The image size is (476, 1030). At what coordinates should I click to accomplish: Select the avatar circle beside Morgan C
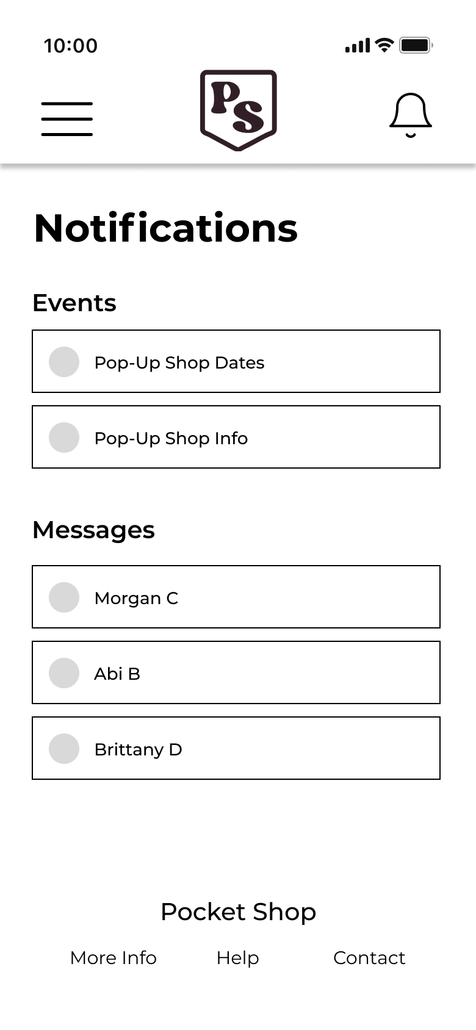click(x=64, y=597)
